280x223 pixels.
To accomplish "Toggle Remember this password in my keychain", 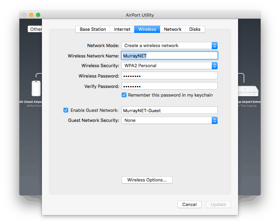I will click(124, 95).
